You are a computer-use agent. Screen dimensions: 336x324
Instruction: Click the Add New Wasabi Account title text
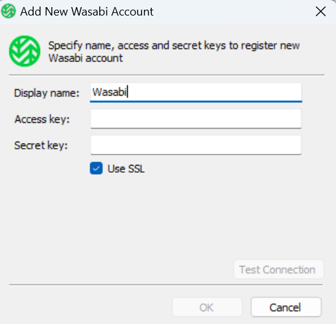click(x=87, y=12)
